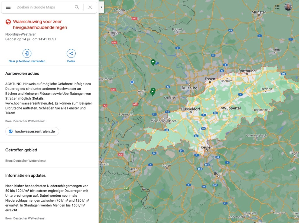The image size is (299, 223).
Task: Click the Gummersbach town label
Action: pyautogui.click(x=257, y=135)
